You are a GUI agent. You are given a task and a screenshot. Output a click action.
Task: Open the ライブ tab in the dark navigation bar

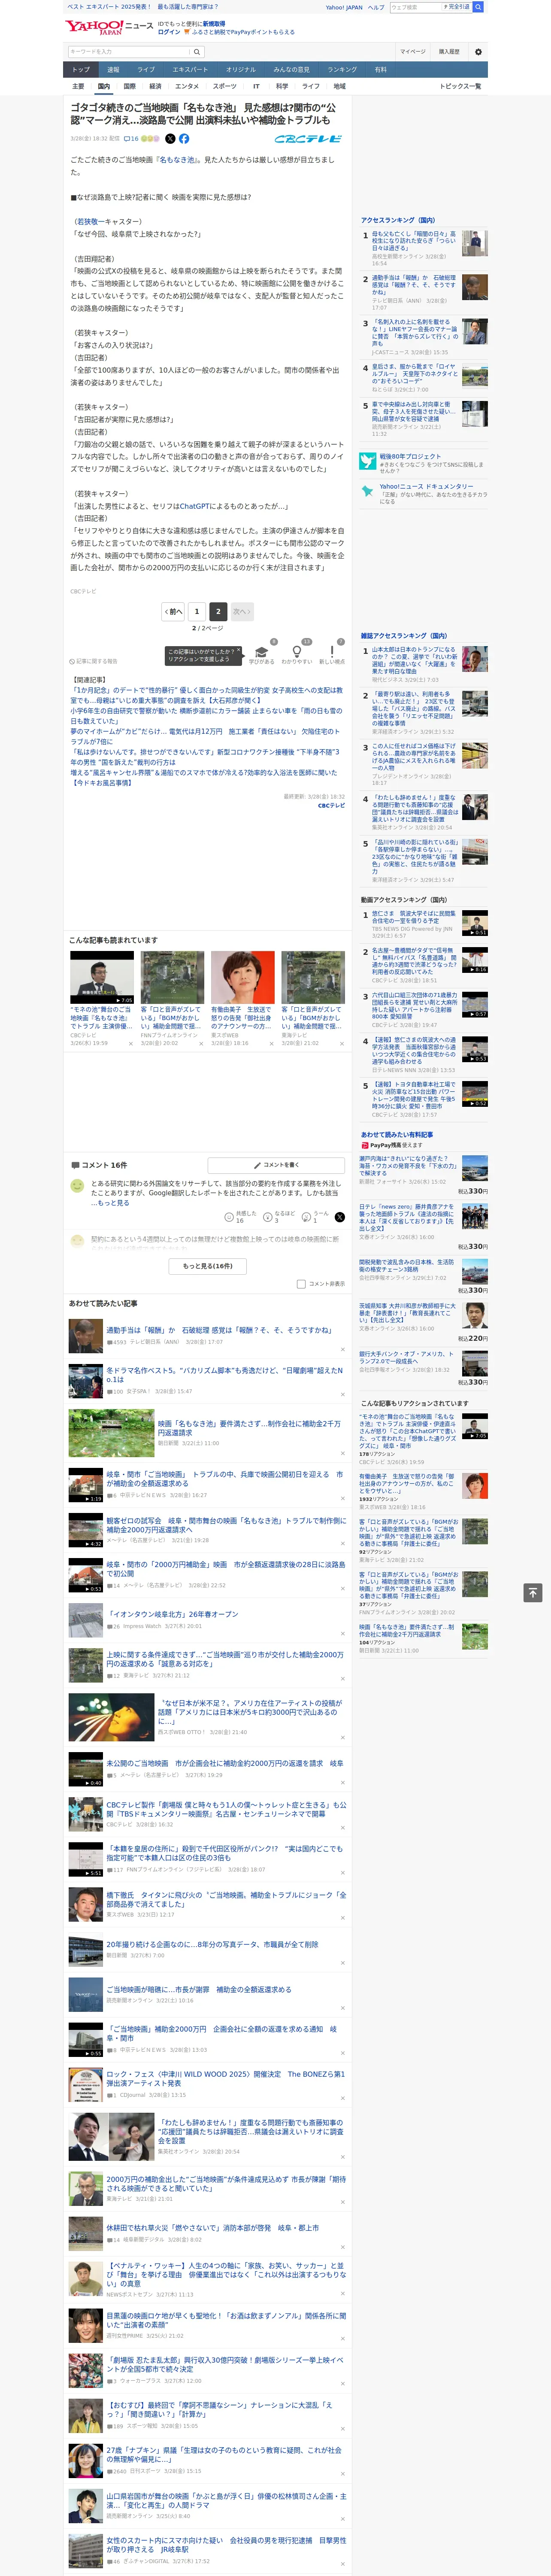tap(146, 70)
